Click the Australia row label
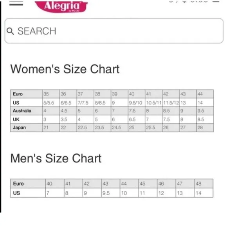 coord(26,111)
